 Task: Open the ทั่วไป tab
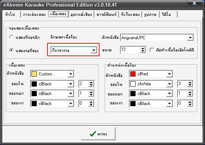[x=12, y=14]
